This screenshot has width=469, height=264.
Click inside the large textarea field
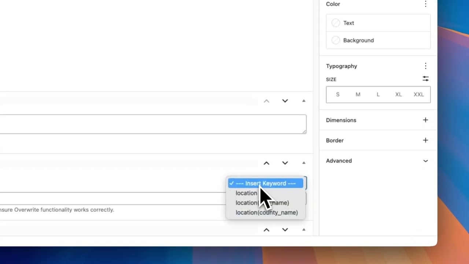click(x=153, y=124)
